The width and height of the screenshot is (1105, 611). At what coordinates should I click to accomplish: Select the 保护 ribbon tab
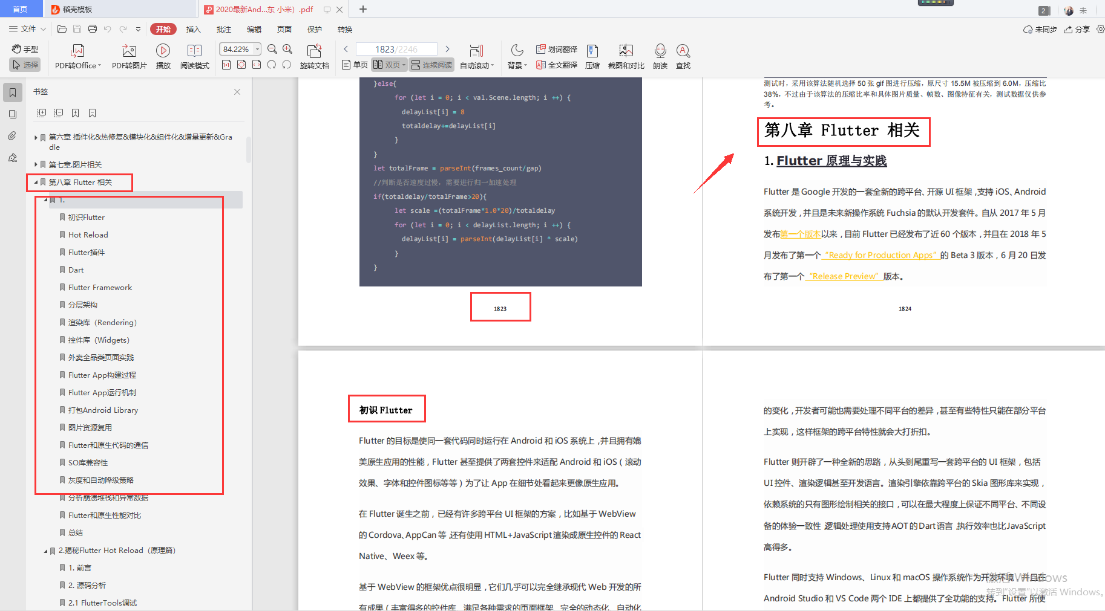point(315,29)
